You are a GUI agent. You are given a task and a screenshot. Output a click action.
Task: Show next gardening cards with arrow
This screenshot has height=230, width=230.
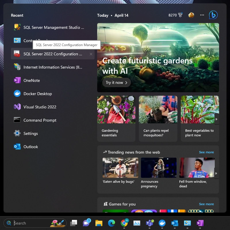click(x=216, y=119)
